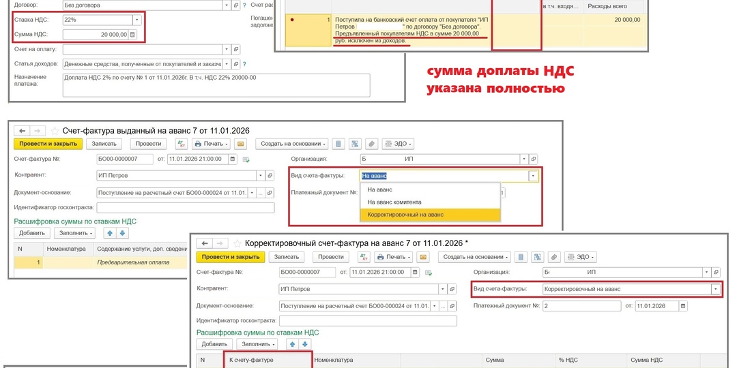Image resolution: width=737 pixels, height=368 pixels.
Task: Click Добавить in Счет-фактура выданный window
Action: click(x=32, y=233)
